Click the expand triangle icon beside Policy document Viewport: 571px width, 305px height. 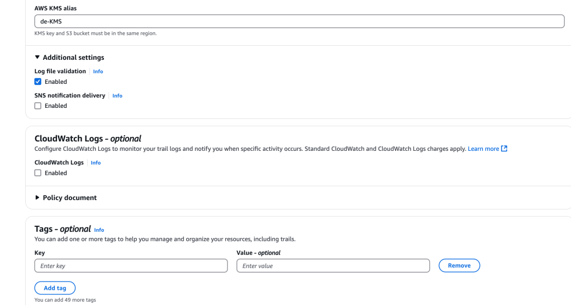coord(37,198)
